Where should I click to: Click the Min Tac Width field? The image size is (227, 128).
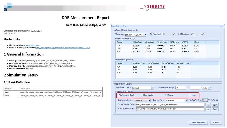click(x=204, y=100)
